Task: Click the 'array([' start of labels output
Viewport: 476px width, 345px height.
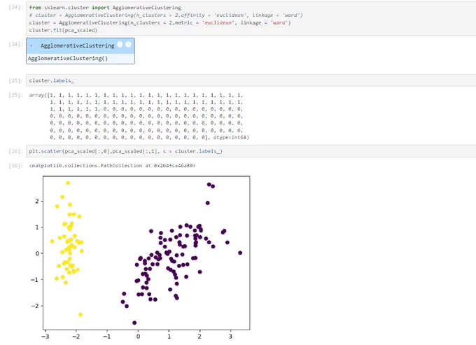Action: (x=39, y=95)
